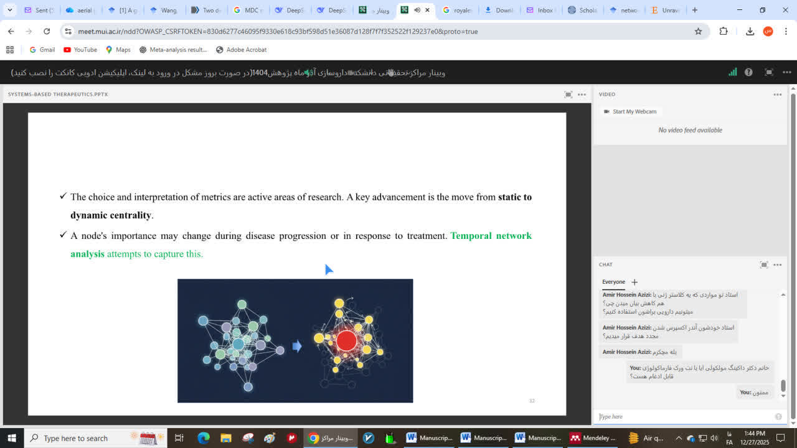Maximize the shared presentation pod

click(x=568, y=95)
